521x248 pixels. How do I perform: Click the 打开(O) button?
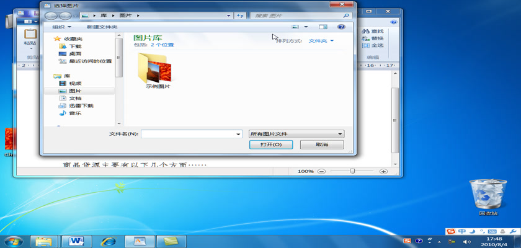(271, 144)
